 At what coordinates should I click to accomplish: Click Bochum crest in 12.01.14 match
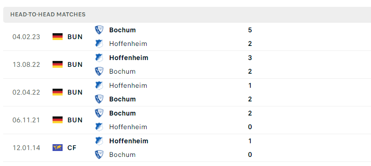pos(99,155)
